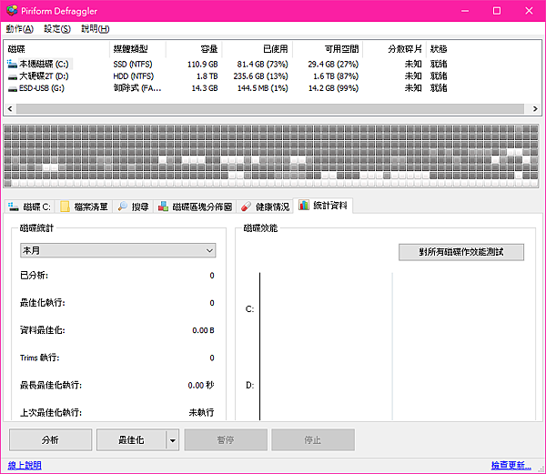Click the Piriform Defraggler app icon in title bar
The image size is (546, 474).
click(12, 10)
